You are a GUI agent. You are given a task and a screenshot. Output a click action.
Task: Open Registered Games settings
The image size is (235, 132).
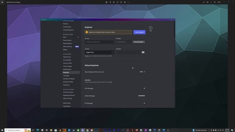click(69, 95)
